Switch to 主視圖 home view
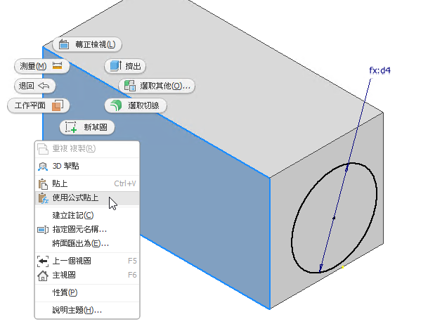This screenshot has height=324, width=428. (87, 275)
